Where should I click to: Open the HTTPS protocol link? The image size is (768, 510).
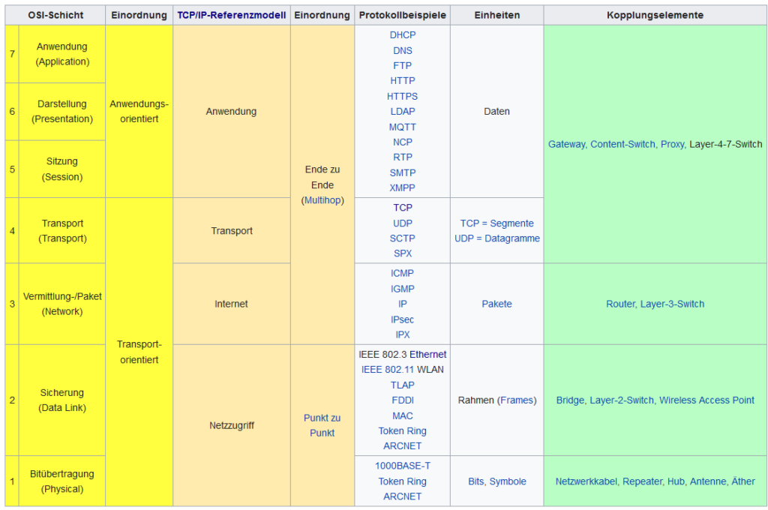pos(403,96)
